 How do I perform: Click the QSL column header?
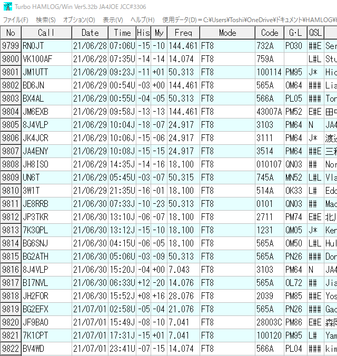[x=315, y=33]
